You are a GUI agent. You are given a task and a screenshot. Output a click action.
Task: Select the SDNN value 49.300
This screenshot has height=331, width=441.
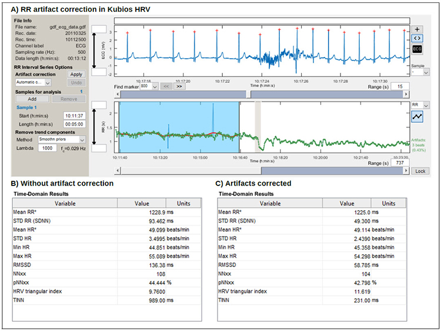click(x=362, y=221)
